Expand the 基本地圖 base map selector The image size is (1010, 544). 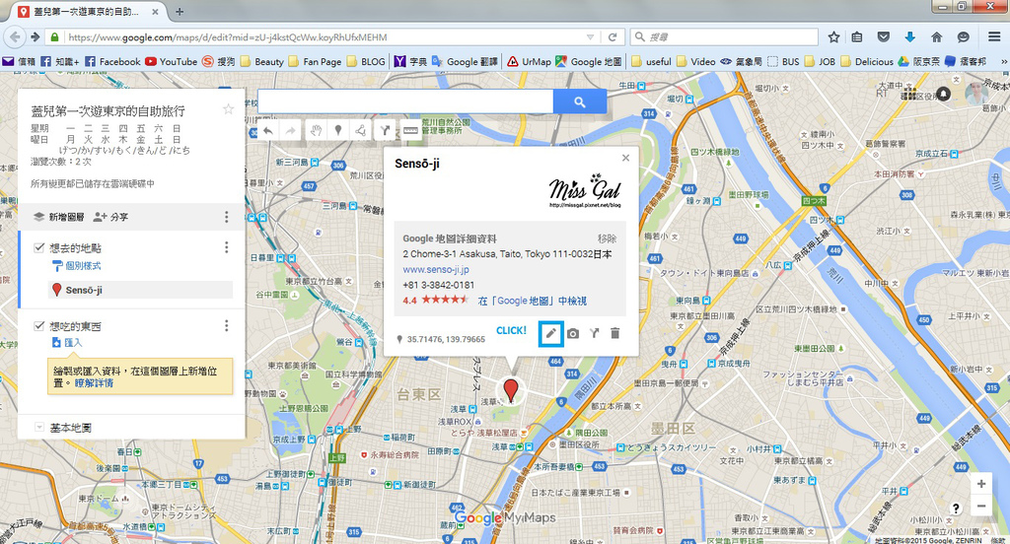pos(38,428)
